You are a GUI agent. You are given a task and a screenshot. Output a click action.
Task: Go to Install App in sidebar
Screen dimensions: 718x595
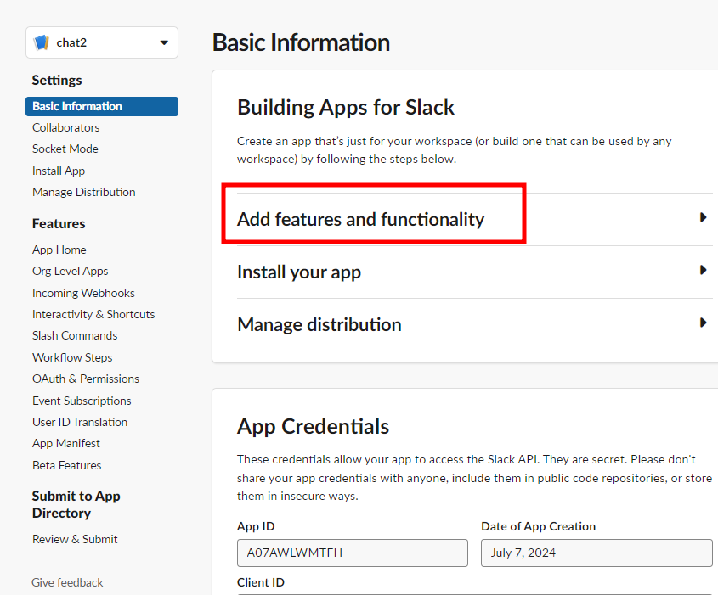point(59,171)
